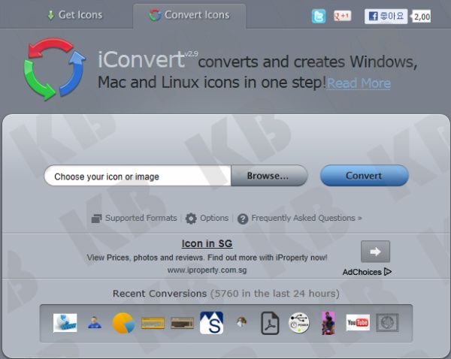
Task: Open the Supported Formats link
Action: coord(141,218)
